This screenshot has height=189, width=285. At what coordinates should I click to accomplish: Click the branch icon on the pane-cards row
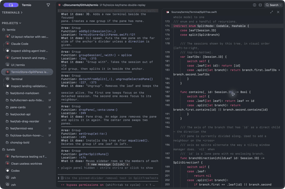49,107
